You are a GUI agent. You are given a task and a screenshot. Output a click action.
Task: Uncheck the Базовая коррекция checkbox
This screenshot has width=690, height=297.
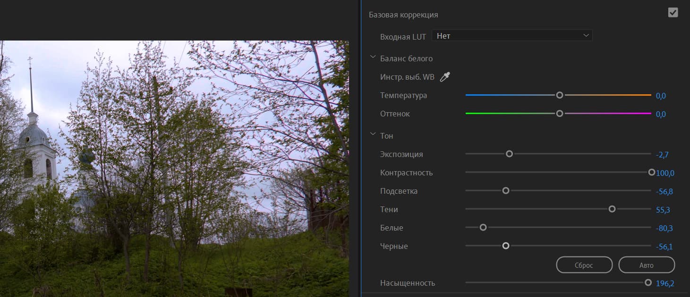pyautogui.click(x=673, y=13)
